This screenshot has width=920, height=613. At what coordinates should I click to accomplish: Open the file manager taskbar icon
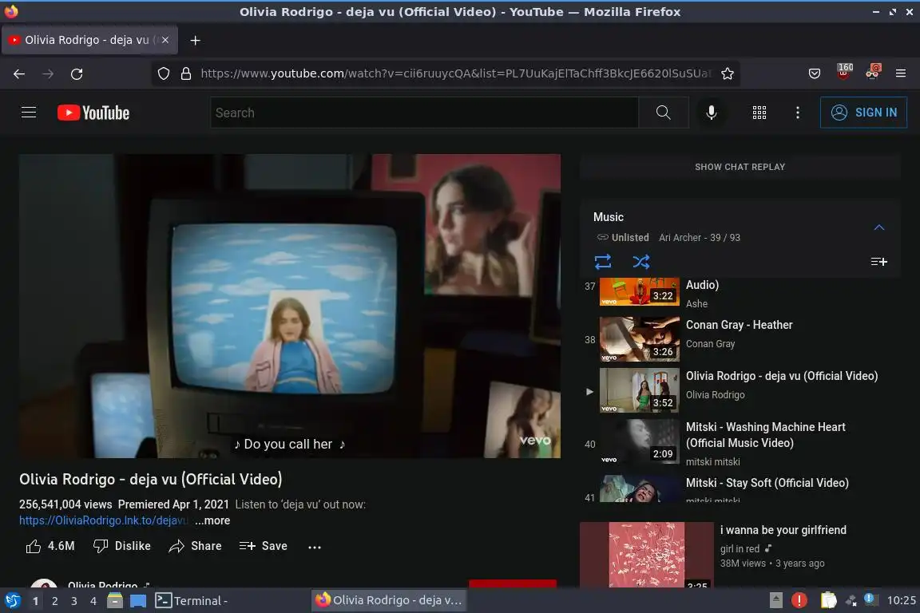click(x=115, y=601)
